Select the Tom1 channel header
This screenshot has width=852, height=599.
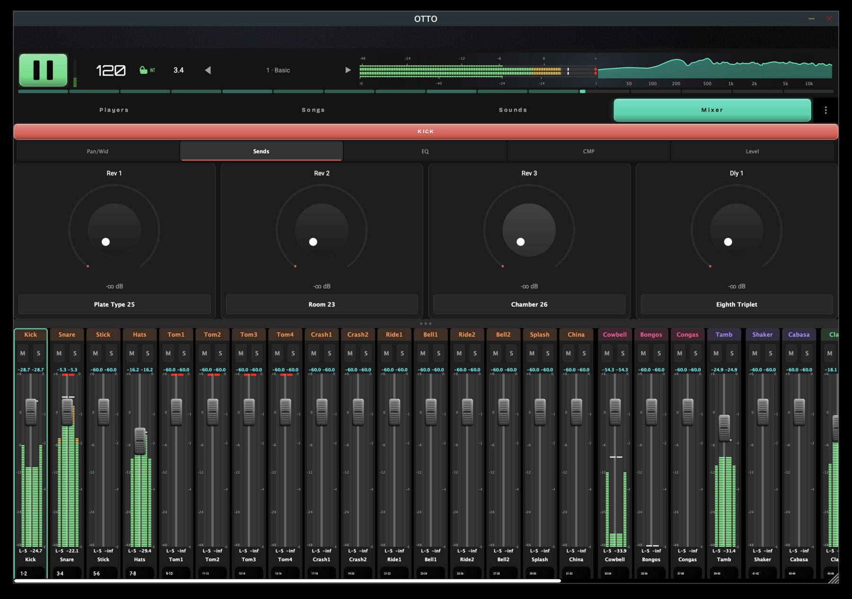[176, 334]
